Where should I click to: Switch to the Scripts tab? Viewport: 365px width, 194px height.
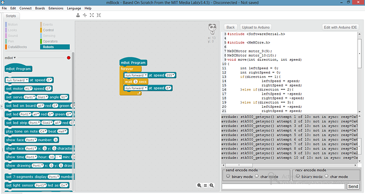(11, 16)
